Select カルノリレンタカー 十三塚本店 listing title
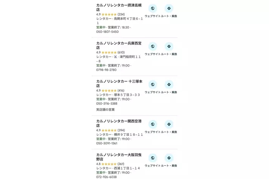This screenshot has width=269, height=179. pyautogui.click(x=119, y=83)
